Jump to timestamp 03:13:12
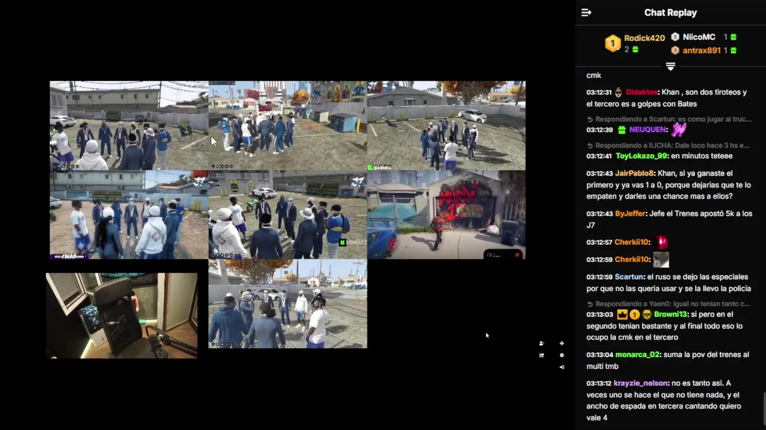The image size is (766, 430). tap(598, 383)
